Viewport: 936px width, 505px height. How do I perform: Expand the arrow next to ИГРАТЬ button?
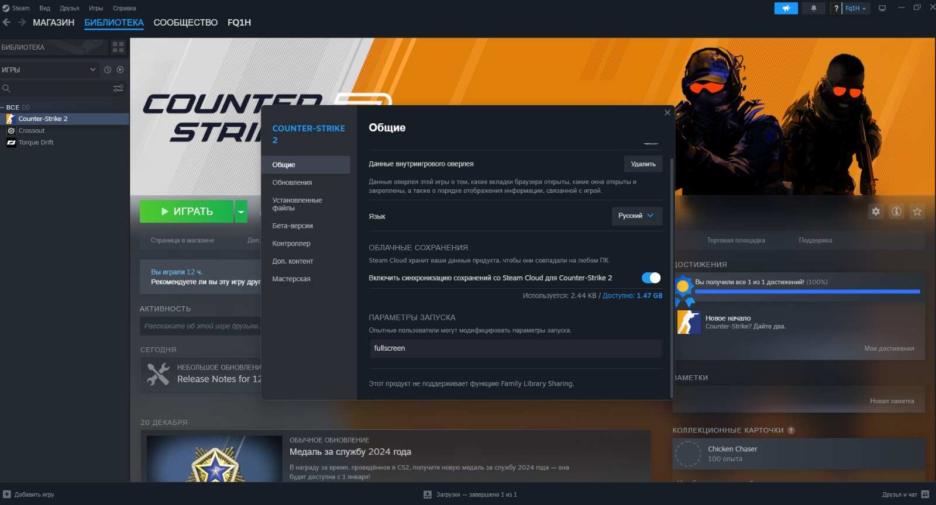(x=241, y=212)
